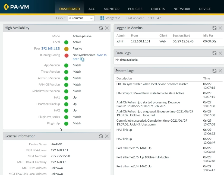Click the PA-VM logo
Viewport: 224px width, 175px height.
pos(16,7)
